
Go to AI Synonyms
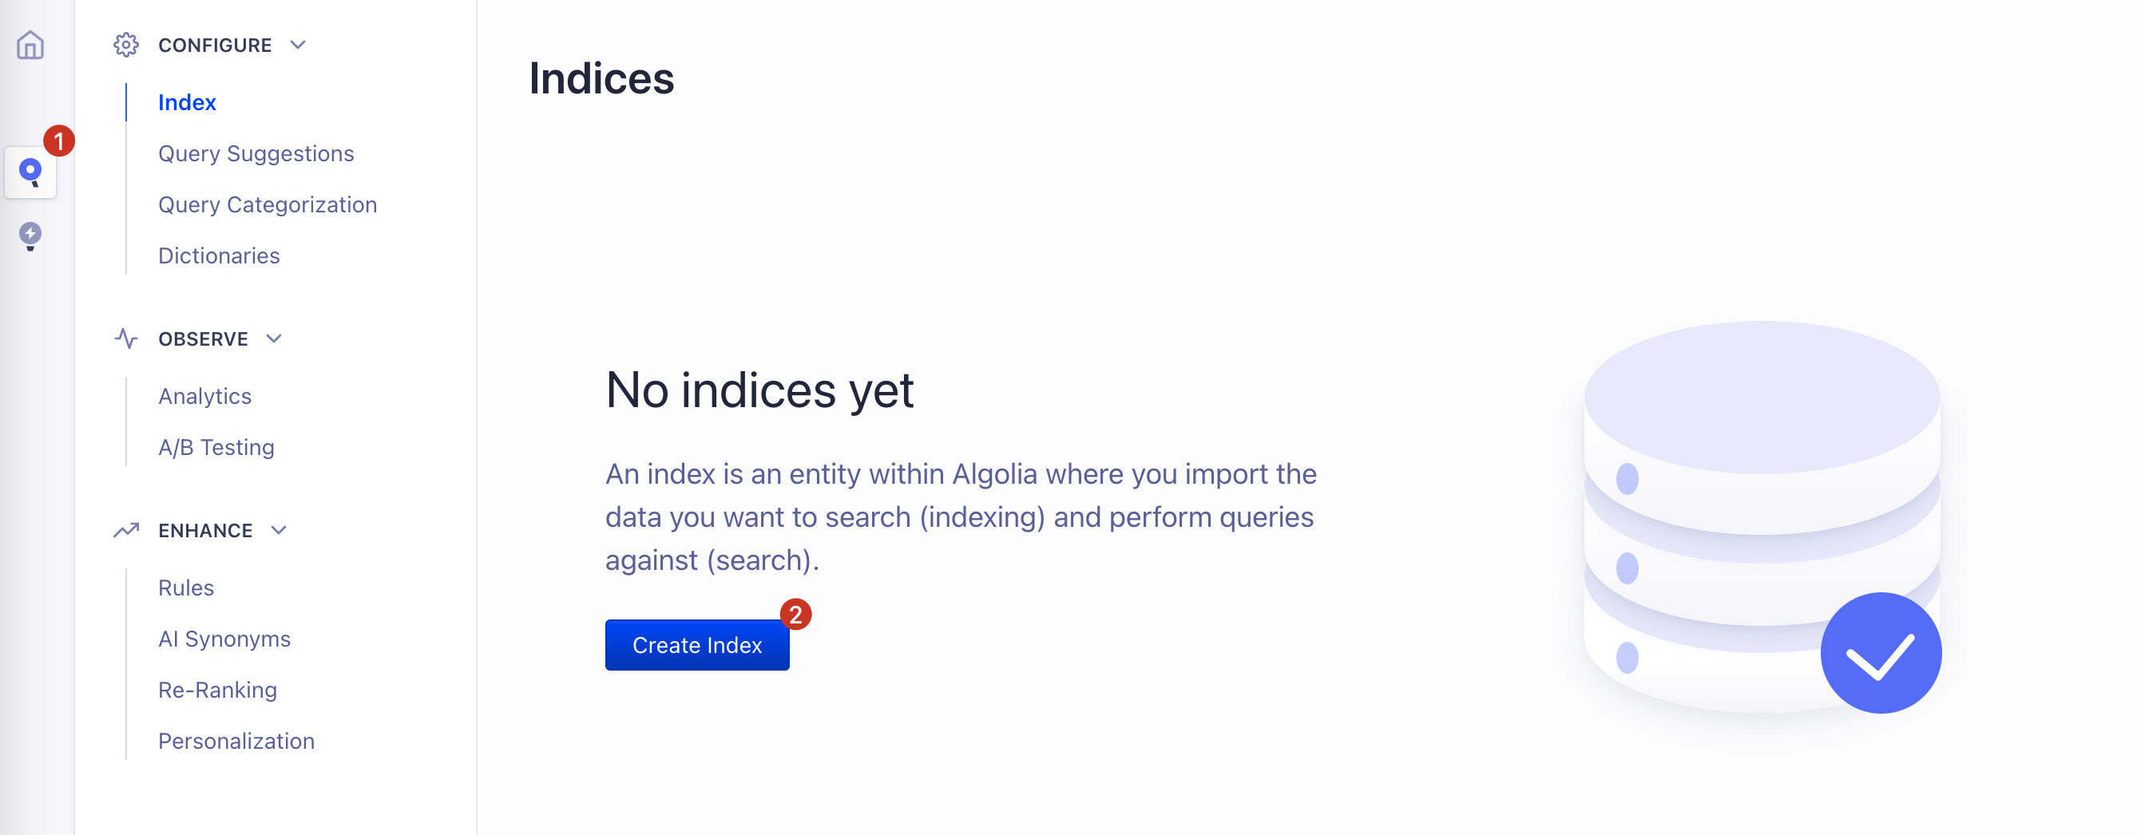224,639
